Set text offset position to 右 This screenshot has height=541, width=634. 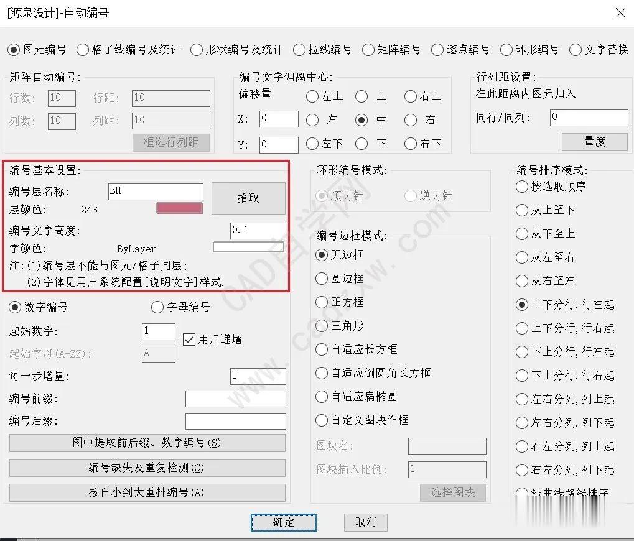[x=409, y=119]
